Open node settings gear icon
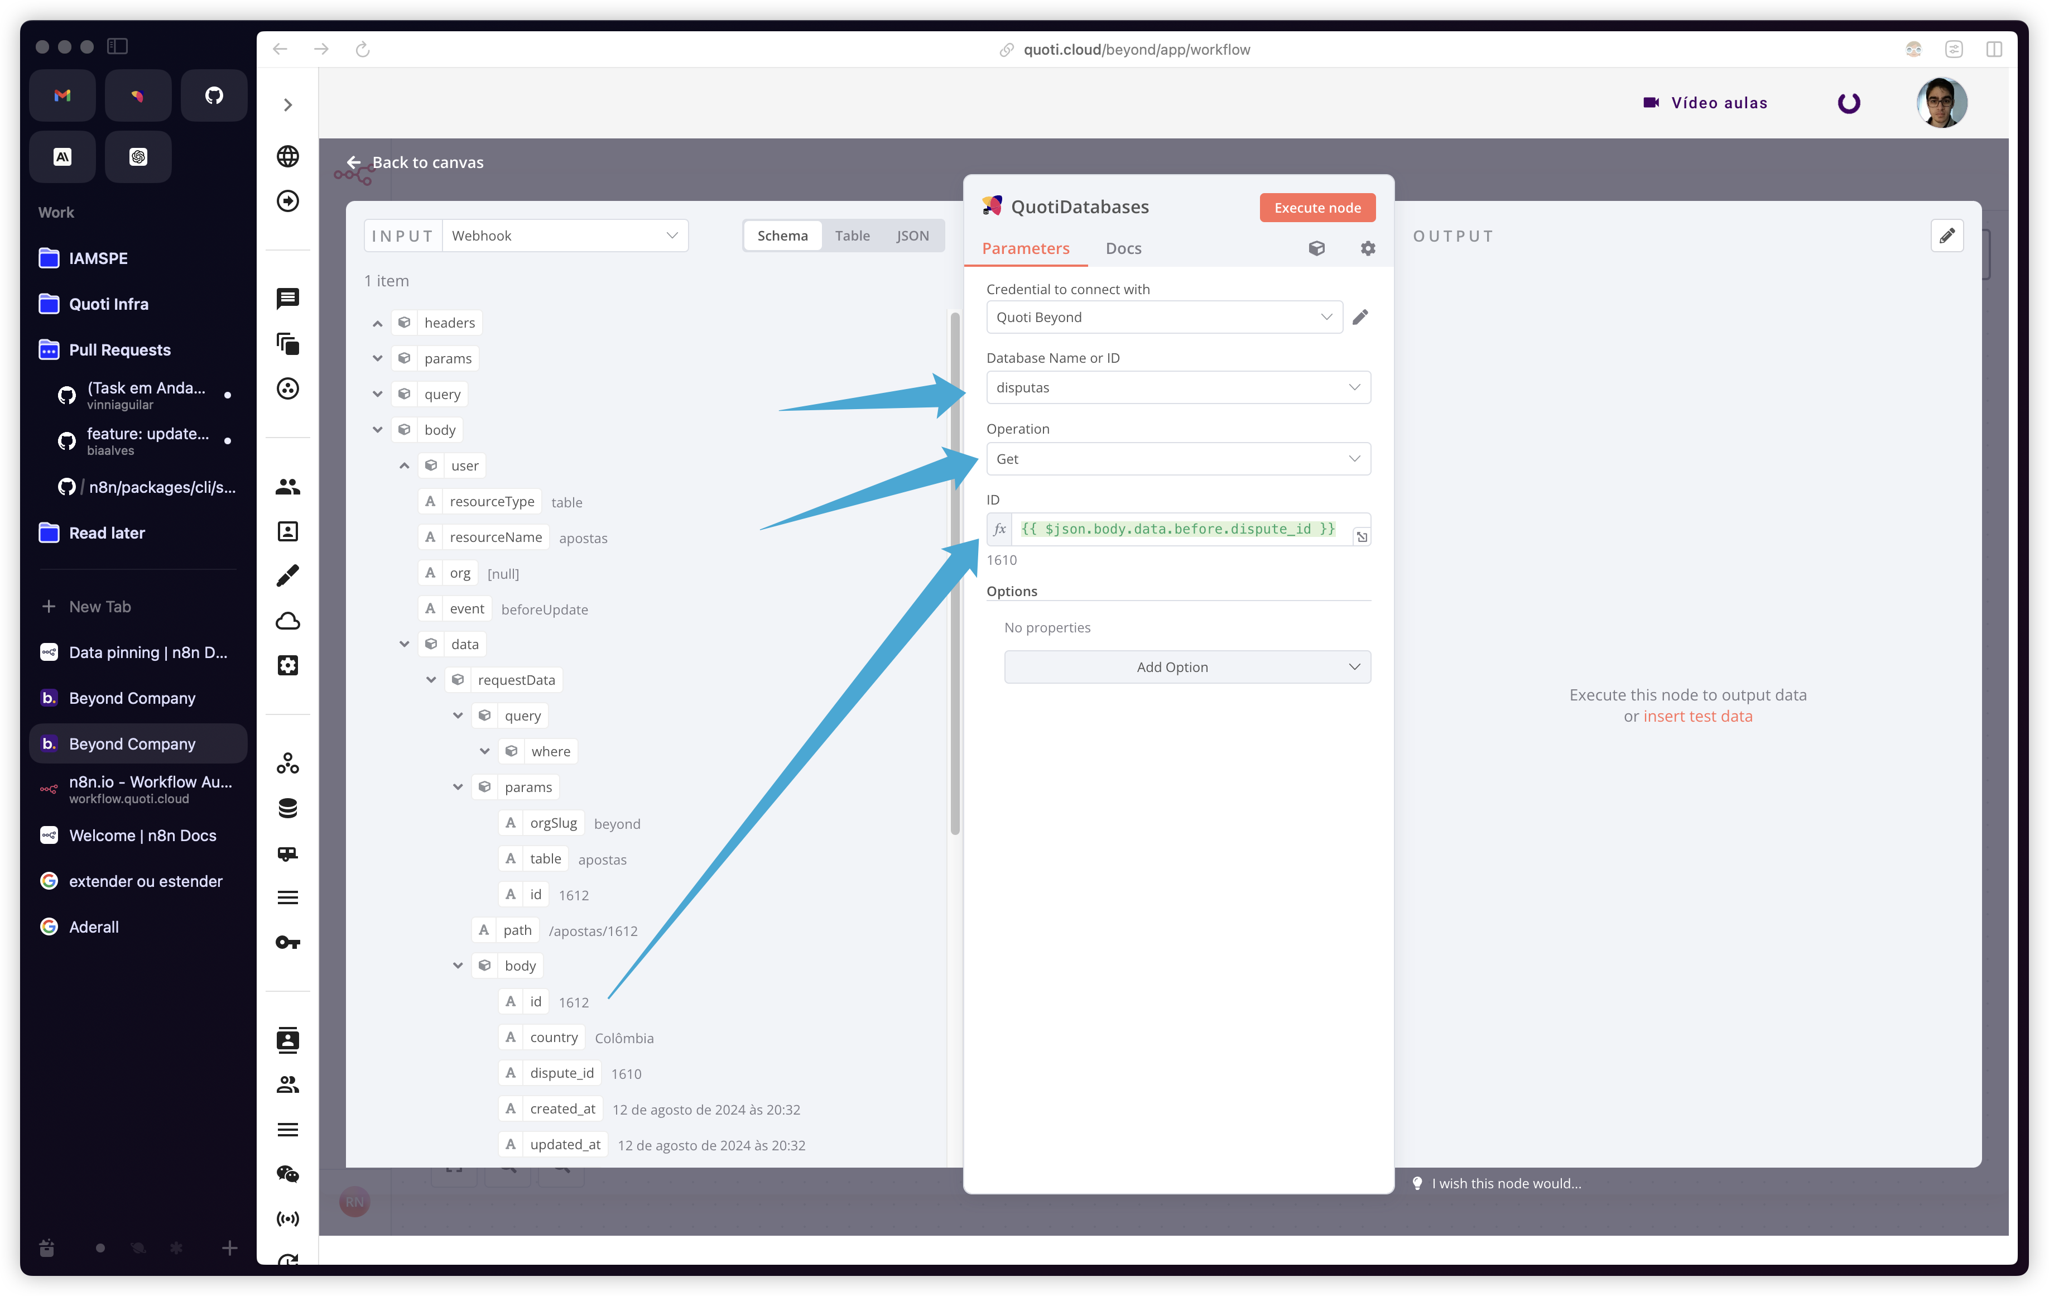 [x=1368, y=248]
